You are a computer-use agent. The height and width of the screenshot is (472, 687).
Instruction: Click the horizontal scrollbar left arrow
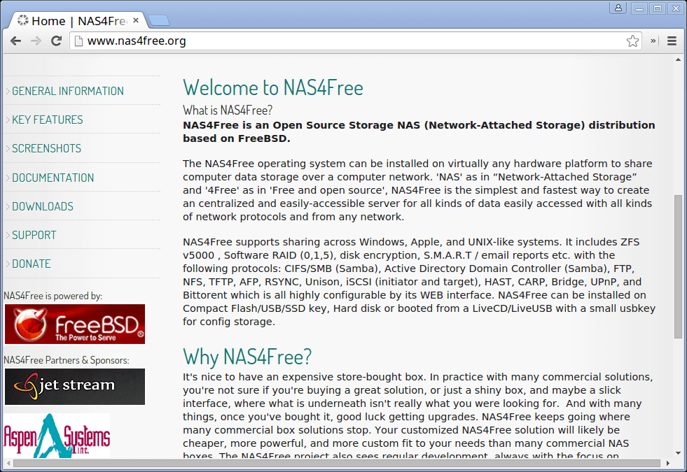[x=8, y=463]
